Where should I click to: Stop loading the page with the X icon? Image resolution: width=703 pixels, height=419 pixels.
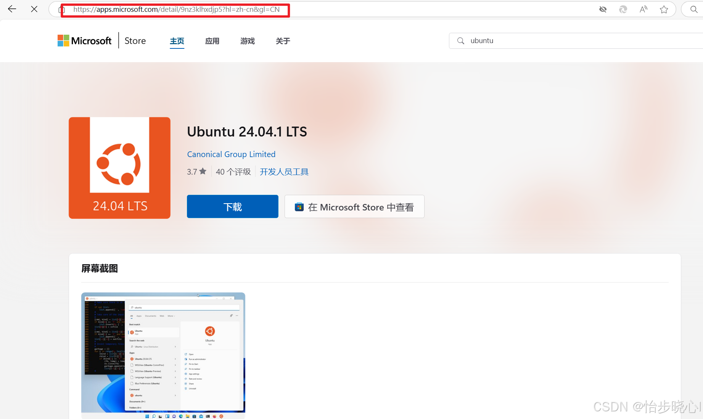(34, 9)
